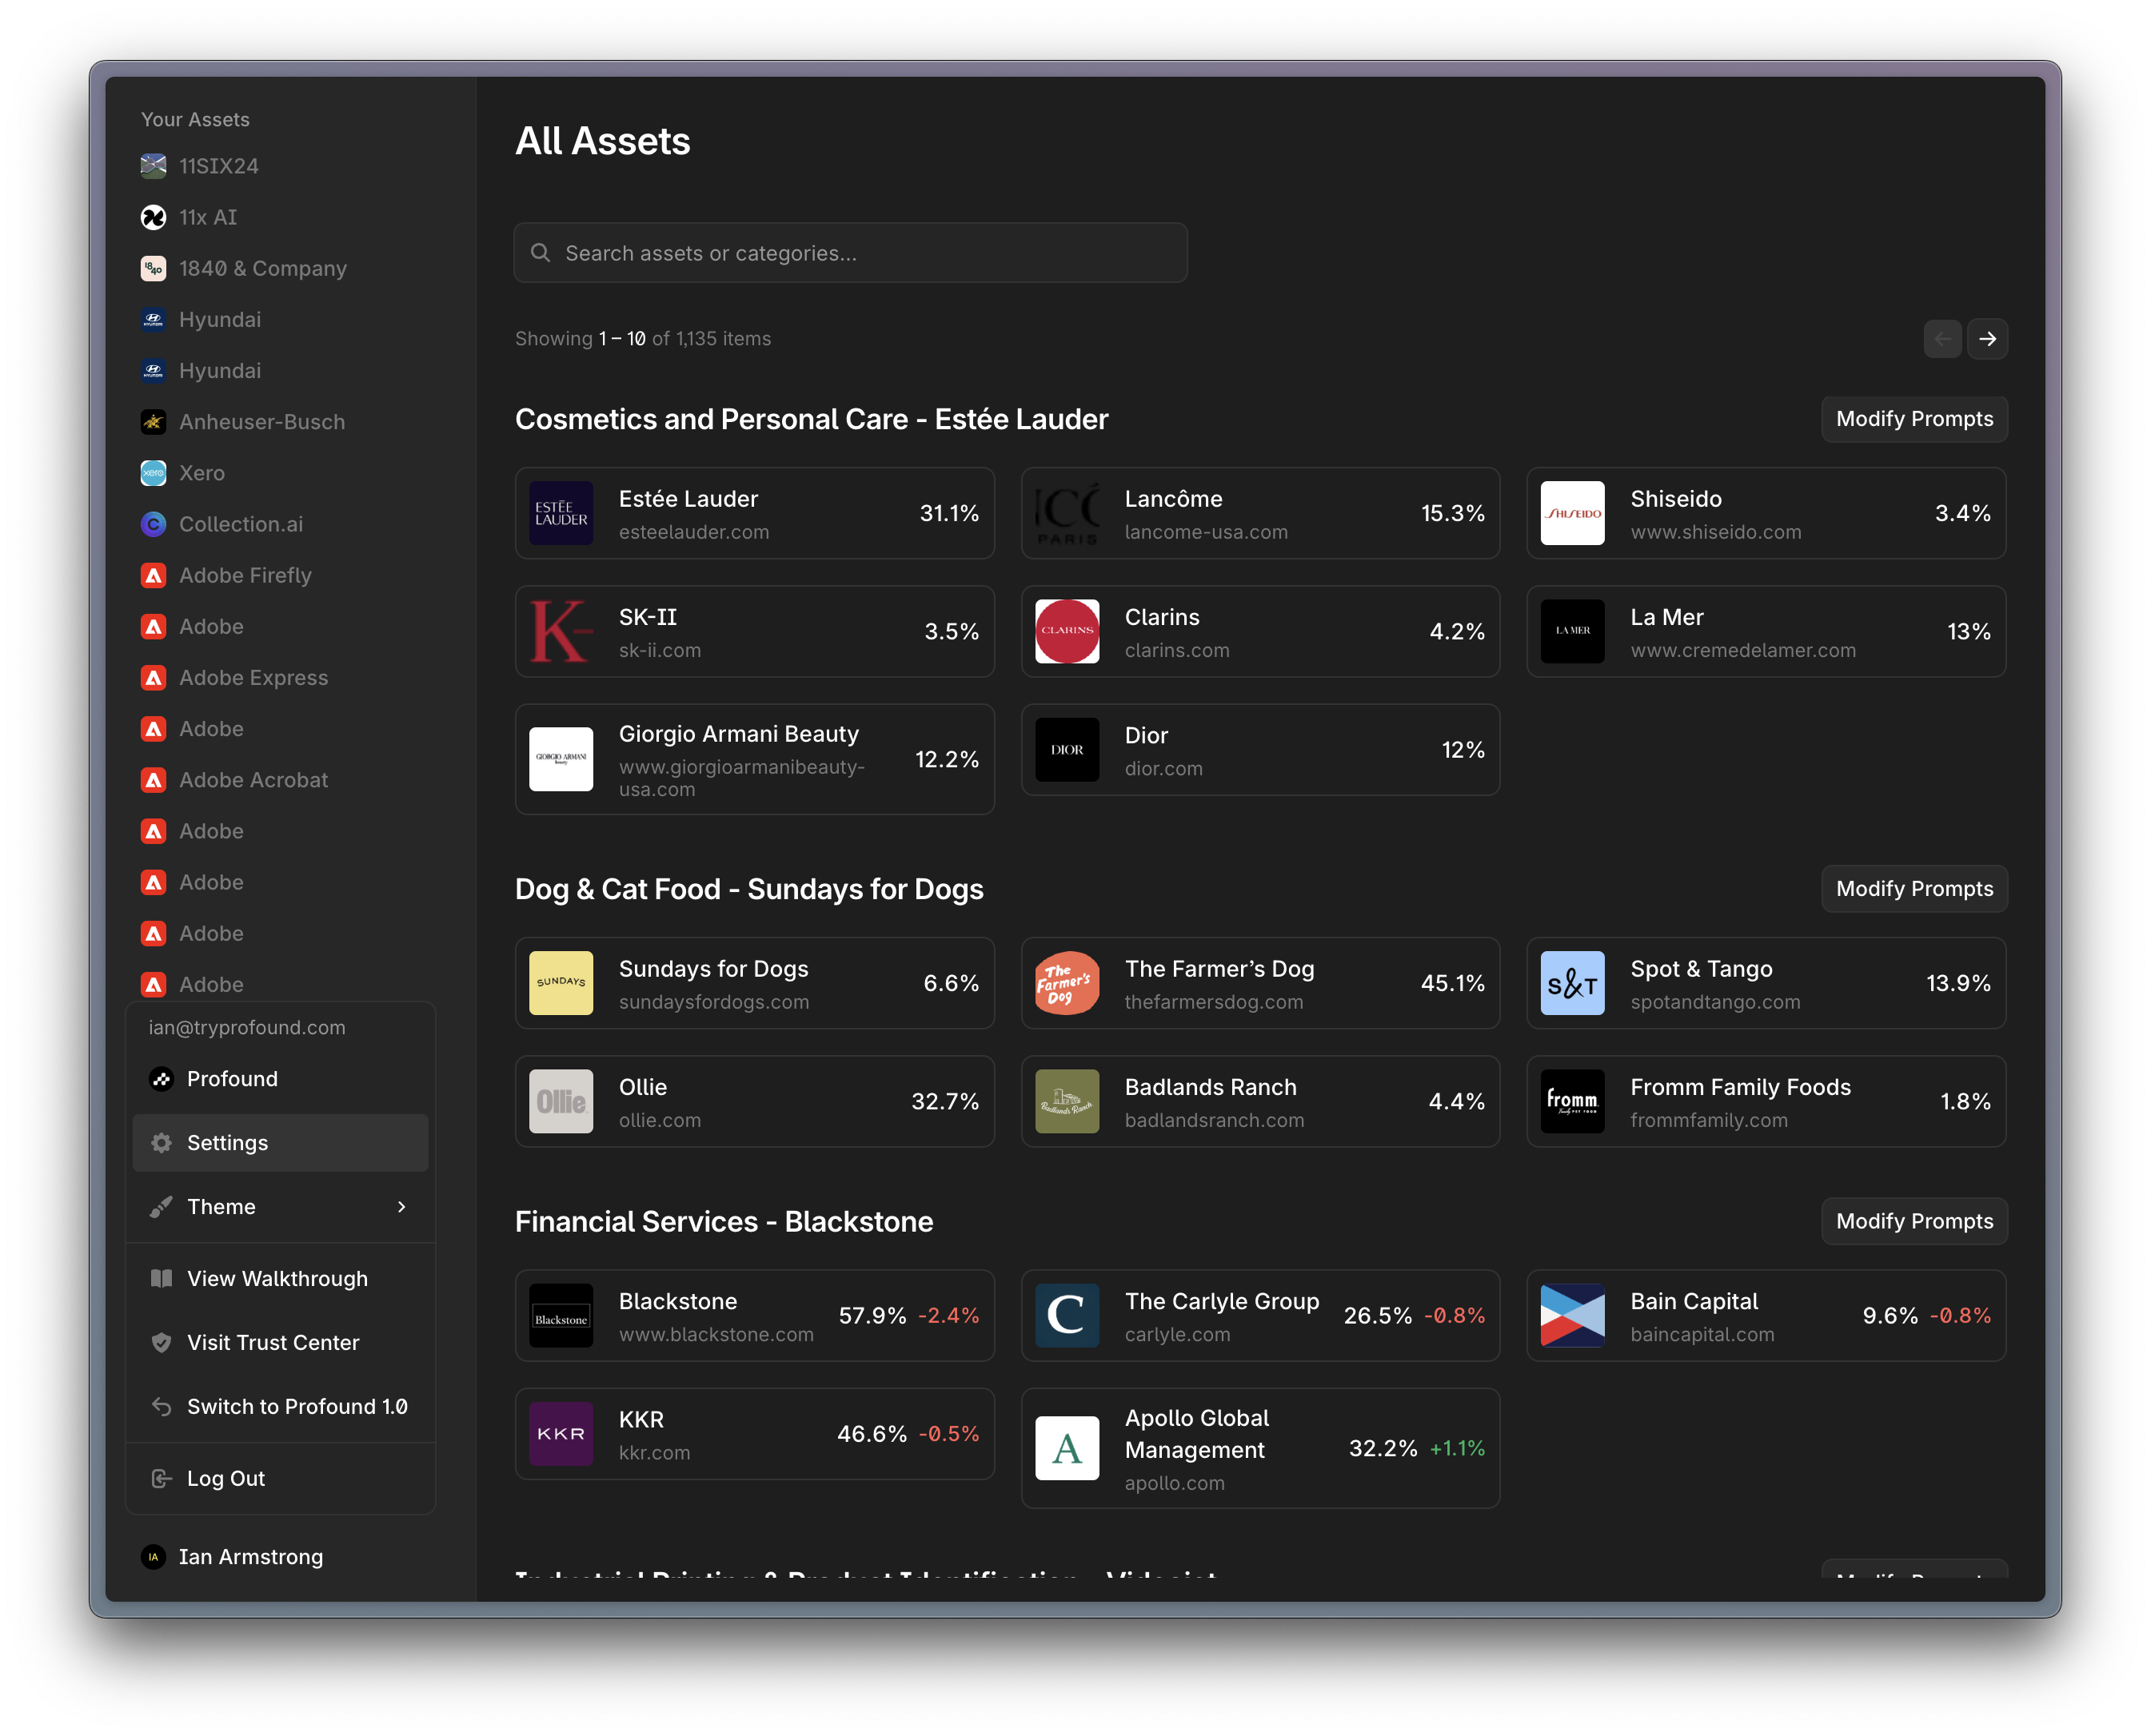Click the Ollie brand logo

(561, 1101)
